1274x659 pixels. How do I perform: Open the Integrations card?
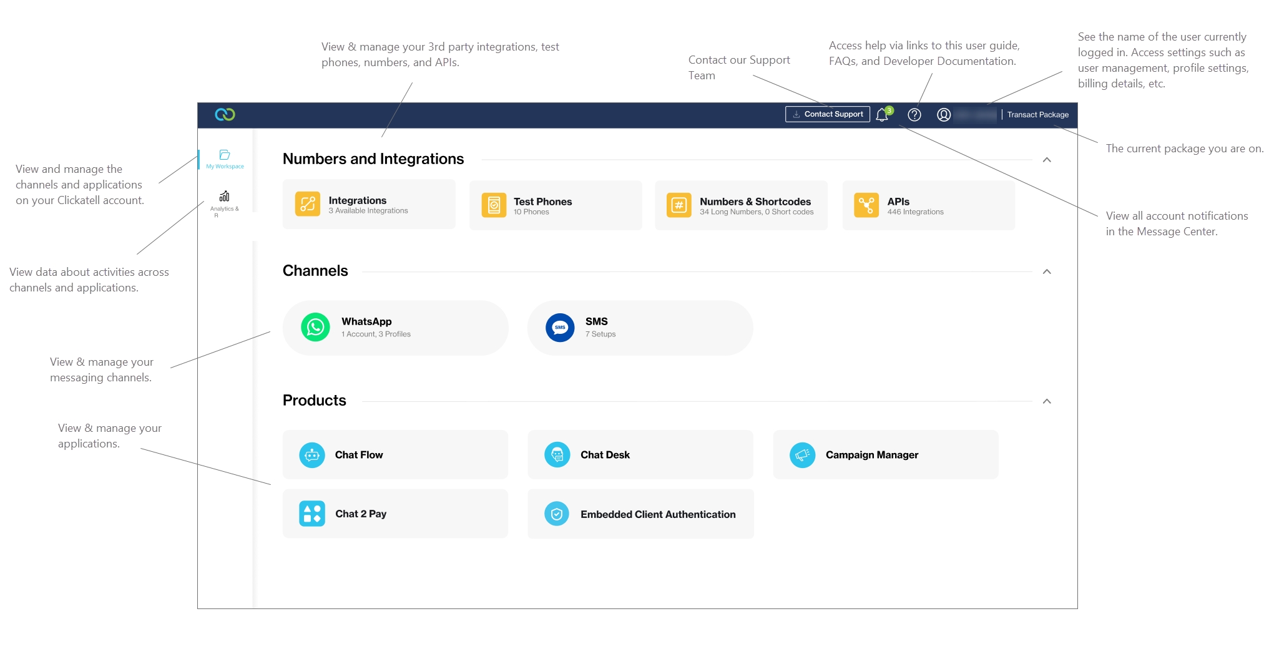[x=369, y=205]
